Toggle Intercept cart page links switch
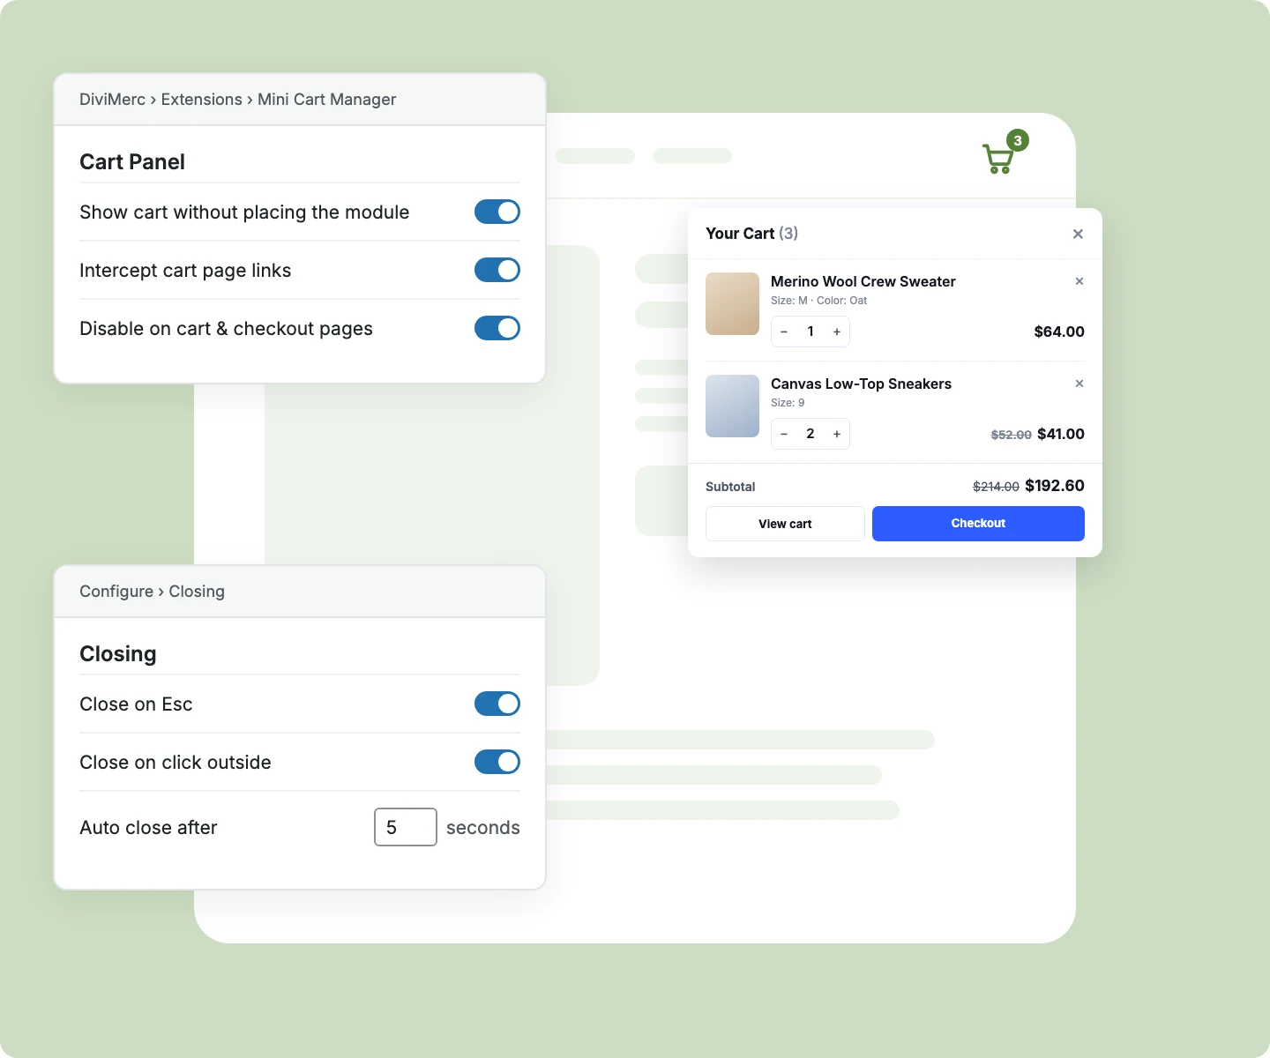1270x1058 pixels. [497, 270]
